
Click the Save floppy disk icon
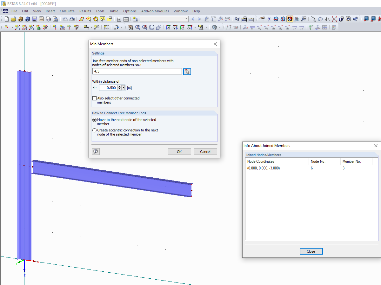(x=35, y=19)
